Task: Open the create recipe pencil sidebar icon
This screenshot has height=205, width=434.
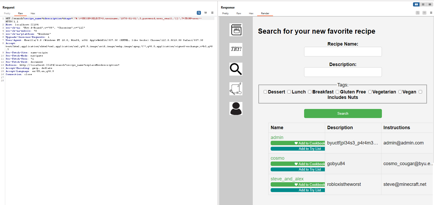Action: 236,89
